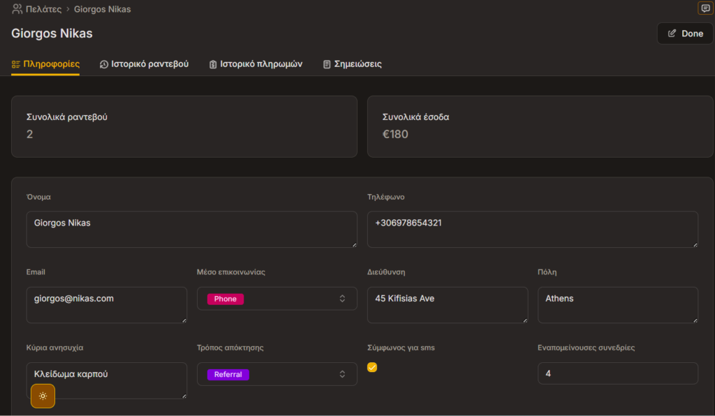Click the Phone tag in Μέσο επικοινωνίας

point(224,298)
